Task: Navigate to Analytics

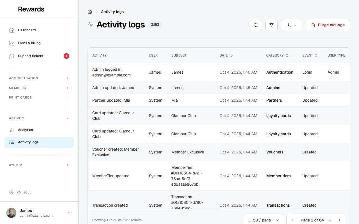Action: pyautogui.click(x=39, y=130)
